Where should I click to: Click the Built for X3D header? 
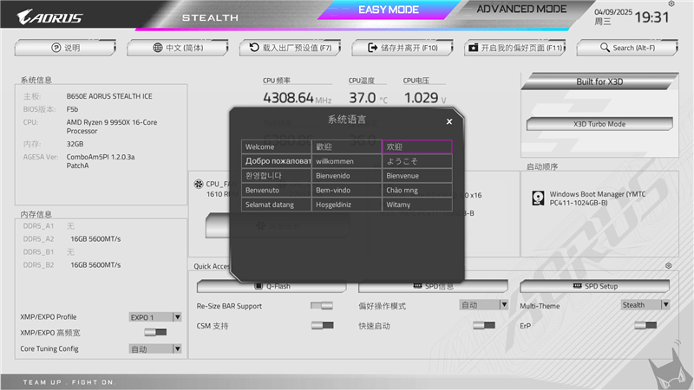599,81
